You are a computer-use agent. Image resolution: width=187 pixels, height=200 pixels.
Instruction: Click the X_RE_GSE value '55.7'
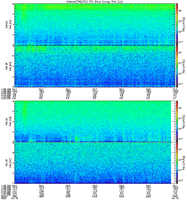click(95, 89)
